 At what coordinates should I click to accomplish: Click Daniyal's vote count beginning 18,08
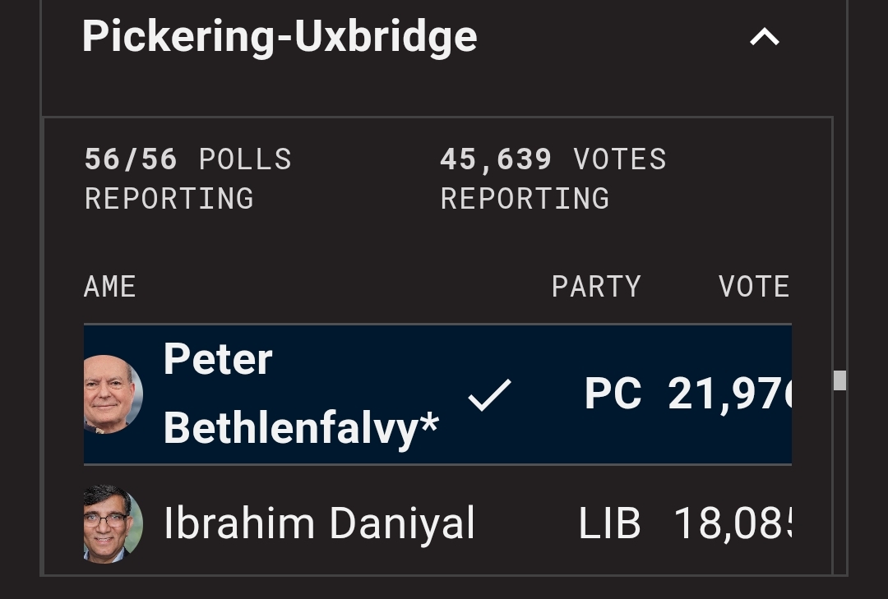coord(732,523)
